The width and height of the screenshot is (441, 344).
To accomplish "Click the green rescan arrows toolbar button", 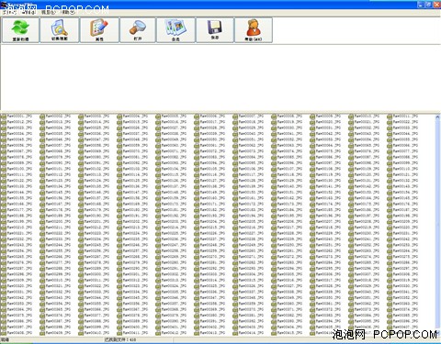I will (x=20, y=30).
